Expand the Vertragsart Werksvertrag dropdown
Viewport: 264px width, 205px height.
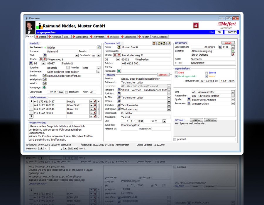(x=169, y=109)
